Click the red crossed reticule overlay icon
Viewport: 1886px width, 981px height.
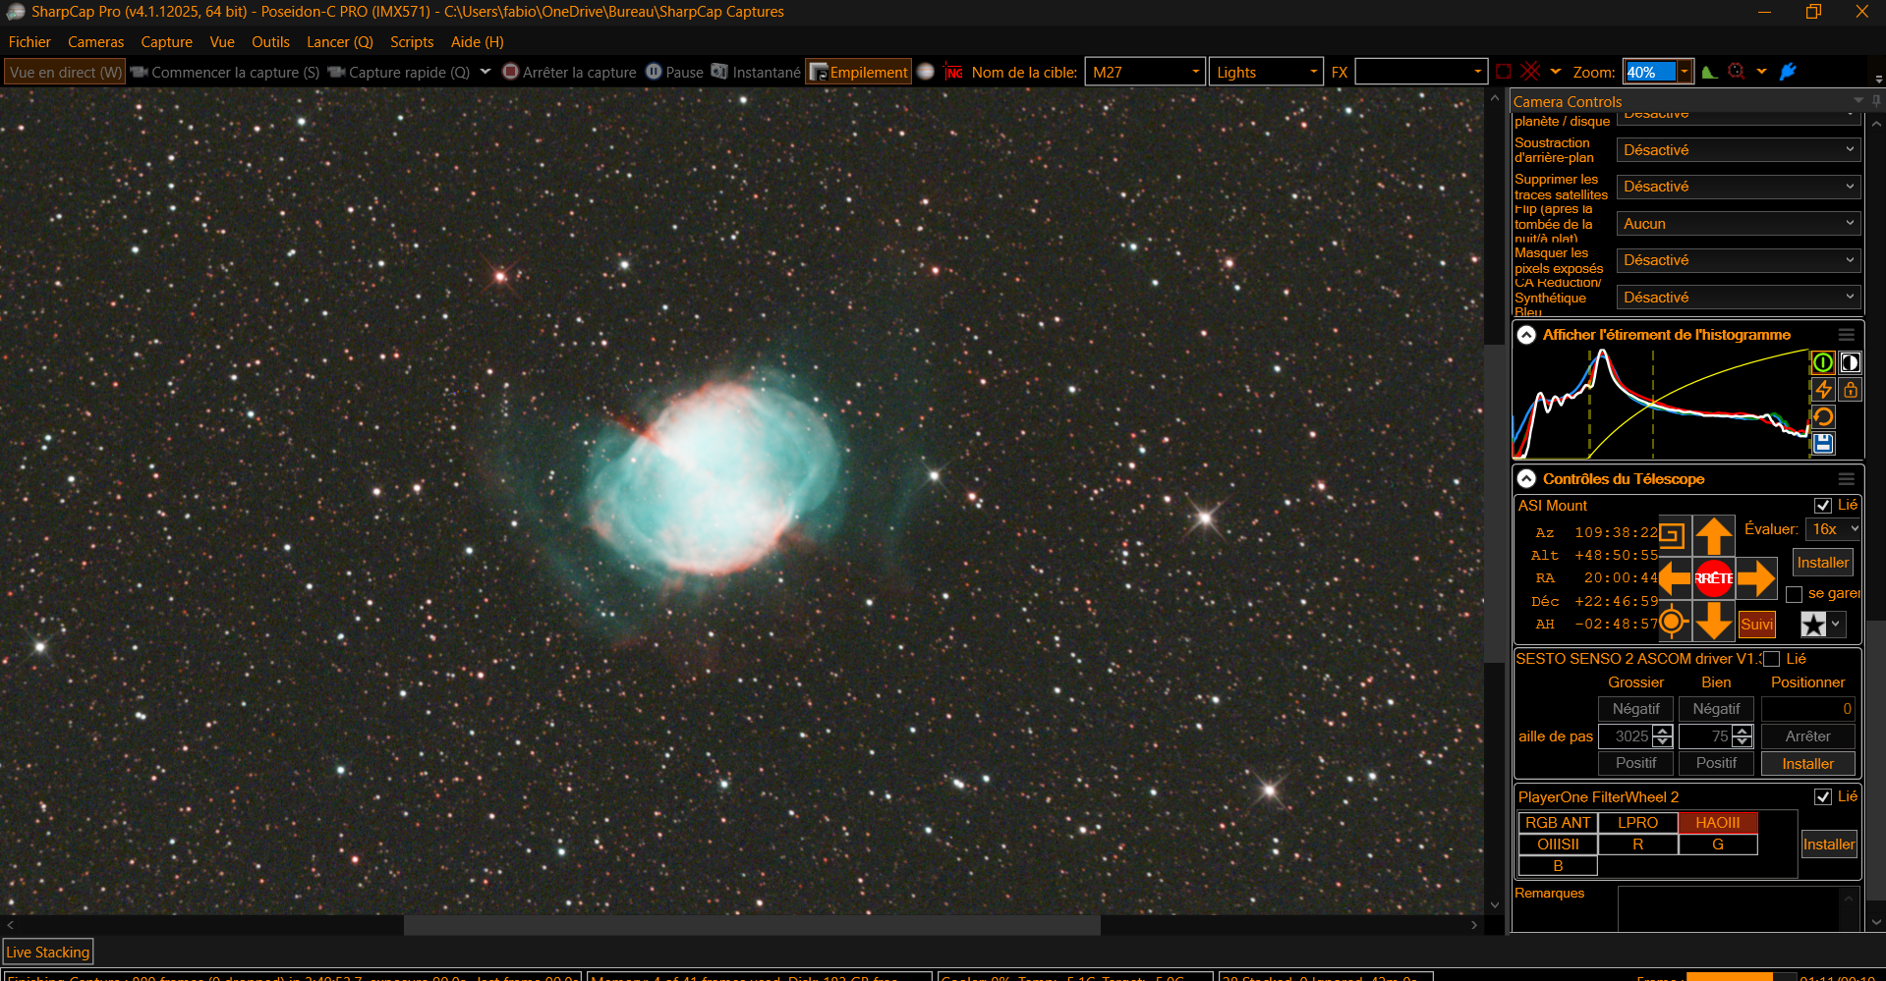pos(1530,72)
